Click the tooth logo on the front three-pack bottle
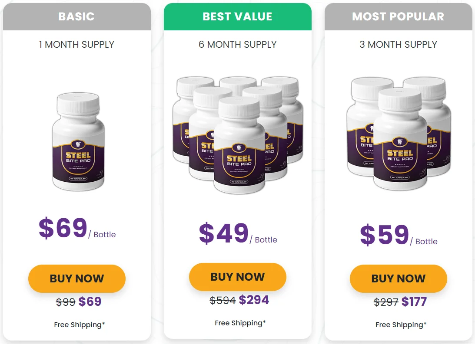This screenshot has width=475, height=344. click(x=400, y=142)
